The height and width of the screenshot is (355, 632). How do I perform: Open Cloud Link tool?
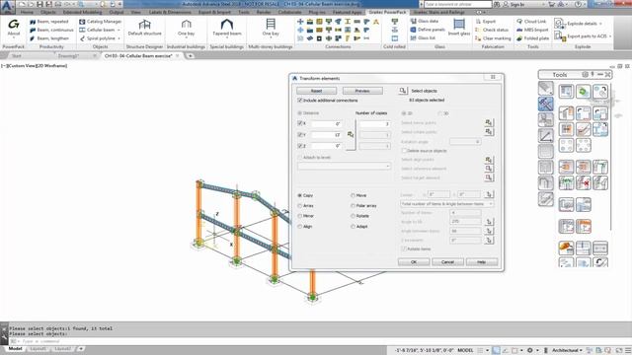click(531, 22)
